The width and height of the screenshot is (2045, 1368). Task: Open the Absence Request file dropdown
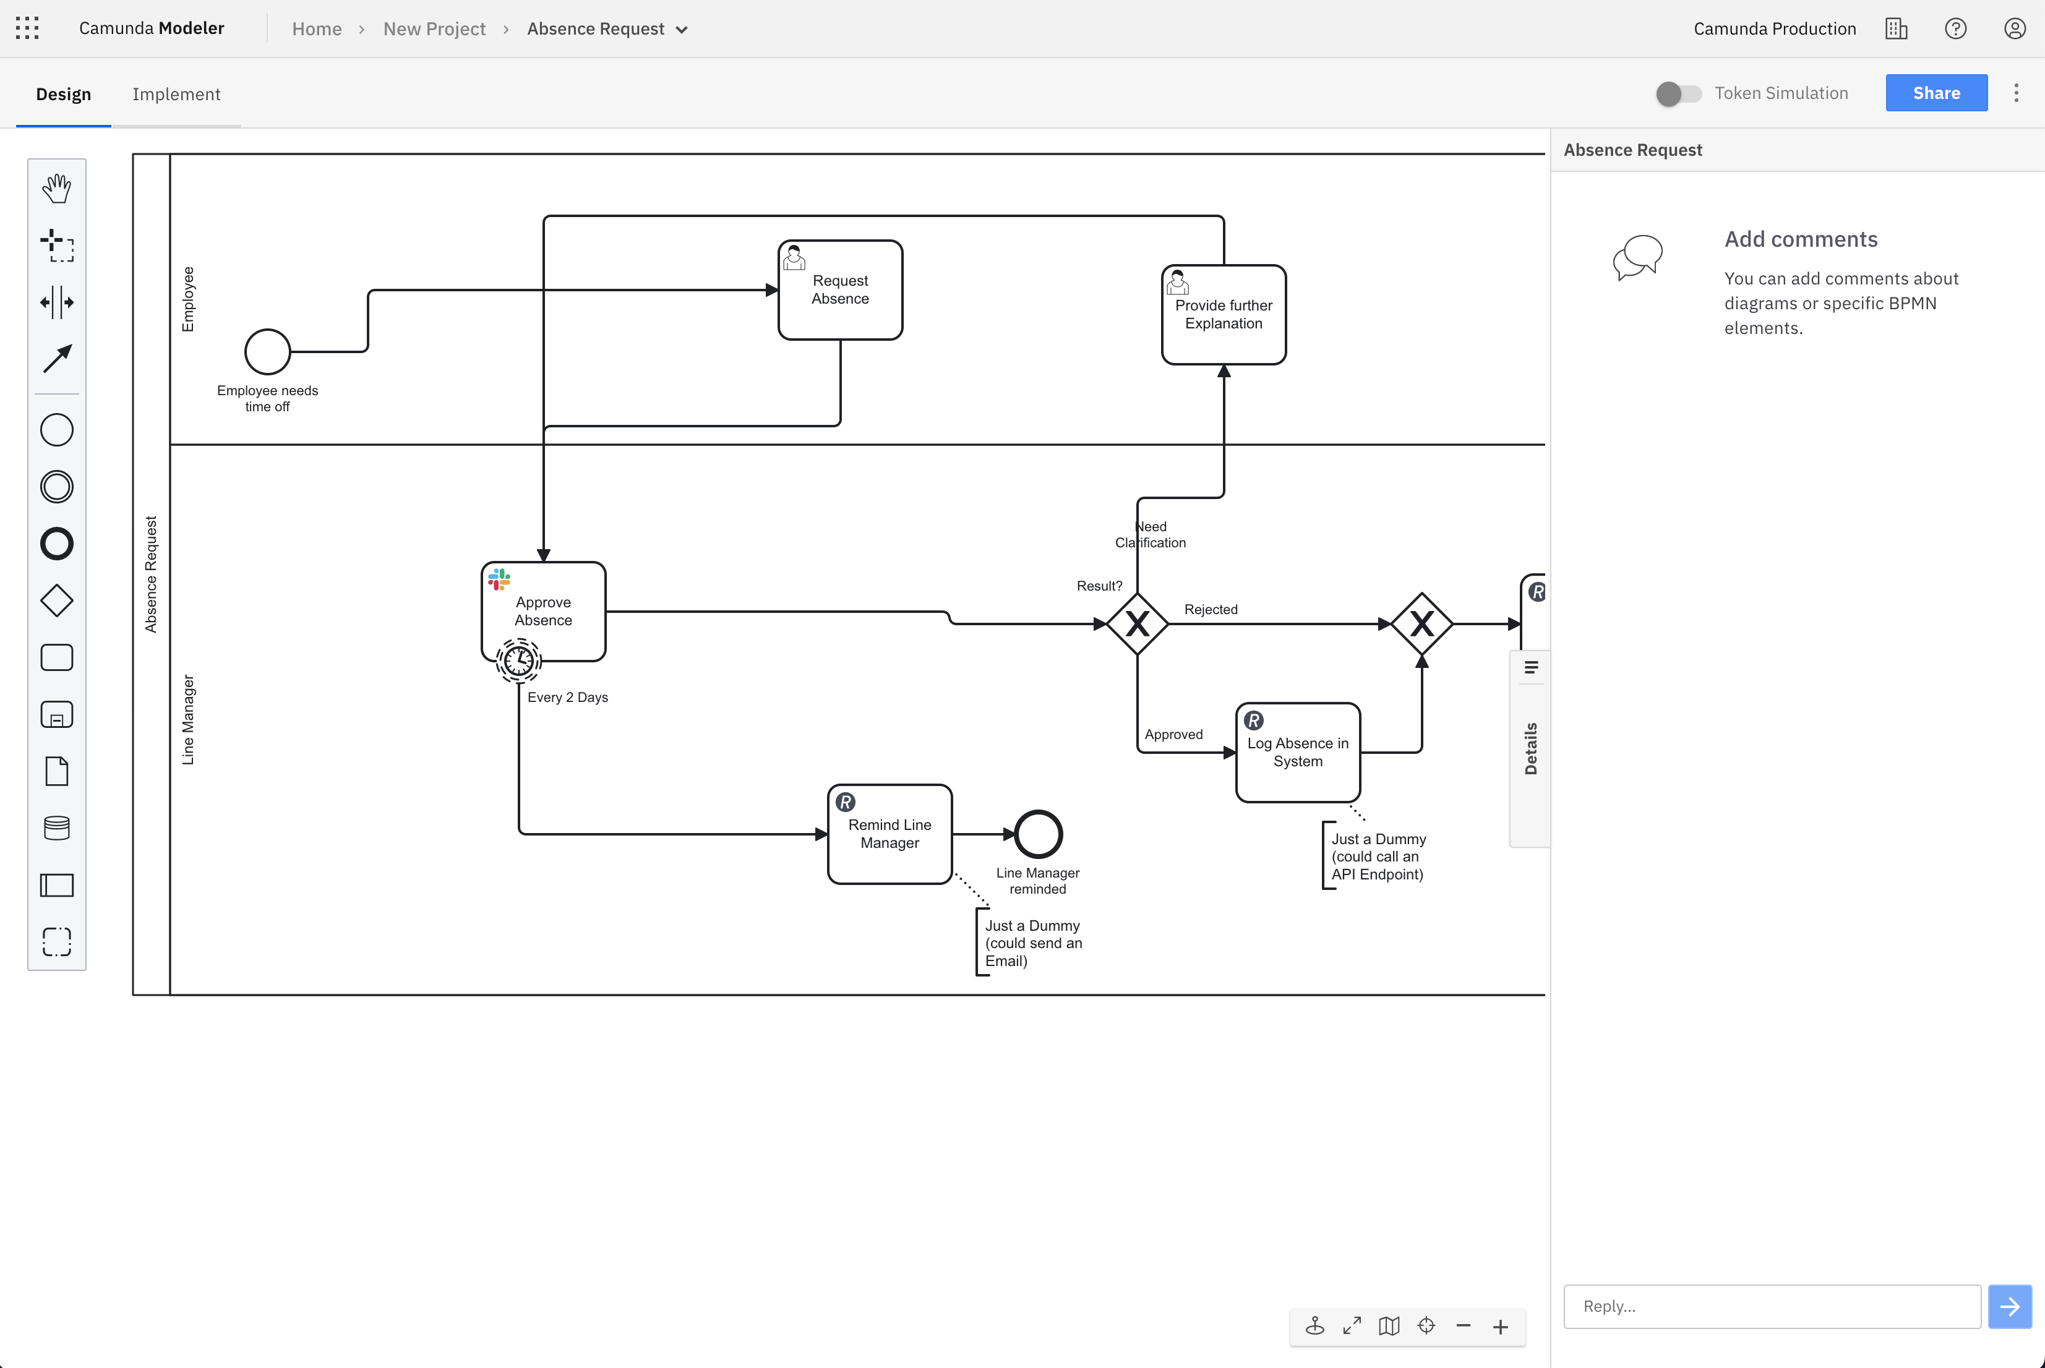click(x=682, y=29)
